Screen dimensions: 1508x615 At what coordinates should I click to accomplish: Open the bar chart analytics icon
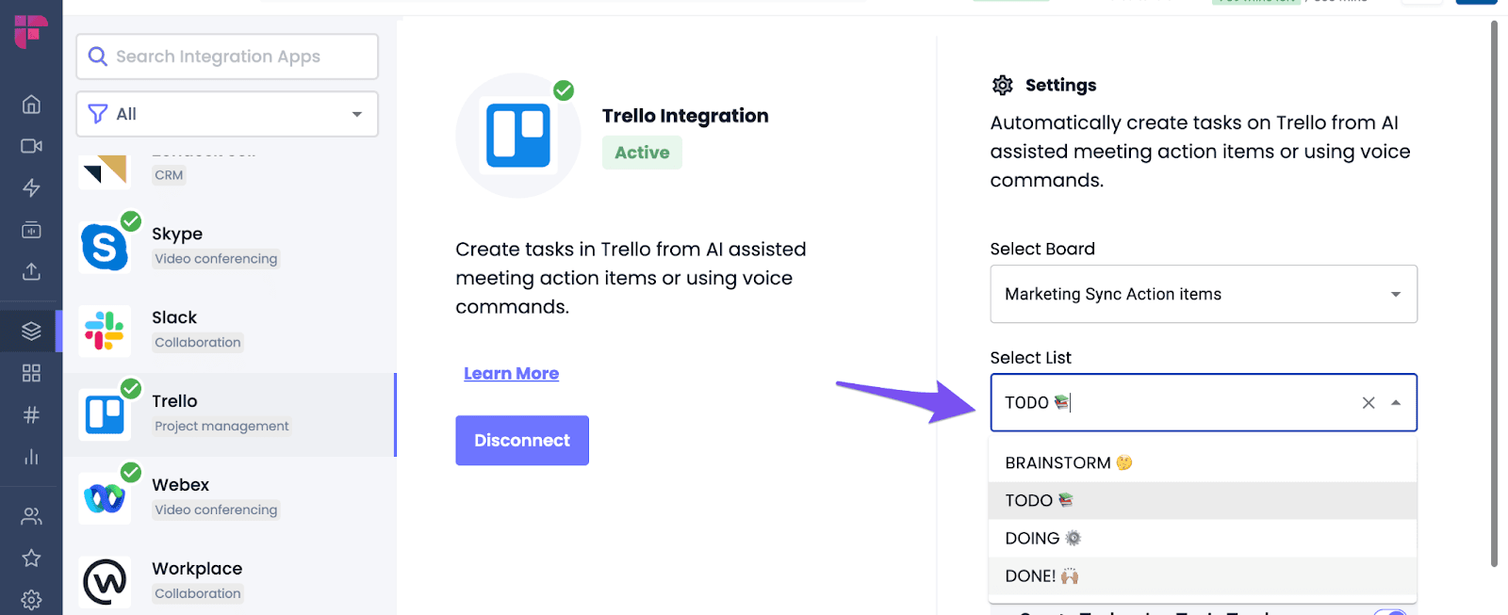[x=31, y=457]
